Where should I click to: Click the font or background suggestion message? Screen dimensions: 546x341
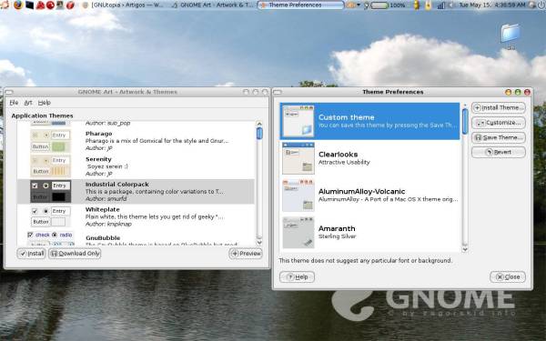click(365, 261)
